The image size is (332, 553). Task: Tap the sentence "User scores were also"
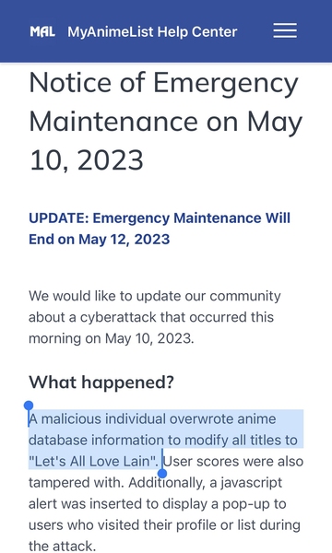233,462
